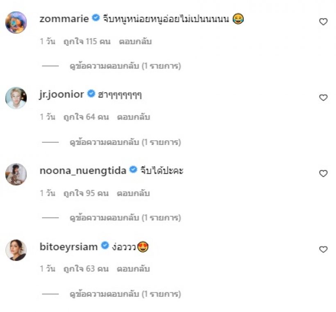
Task: Reply to jr.joonior's comment
Action: (x=134, y=117)
